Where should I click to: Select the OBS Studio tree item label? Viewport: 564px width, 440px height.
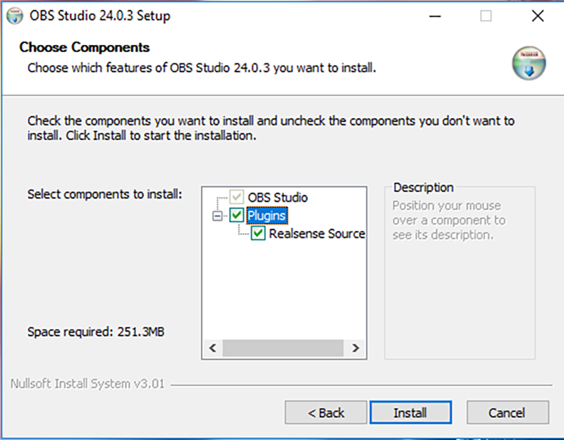[278, 198]
